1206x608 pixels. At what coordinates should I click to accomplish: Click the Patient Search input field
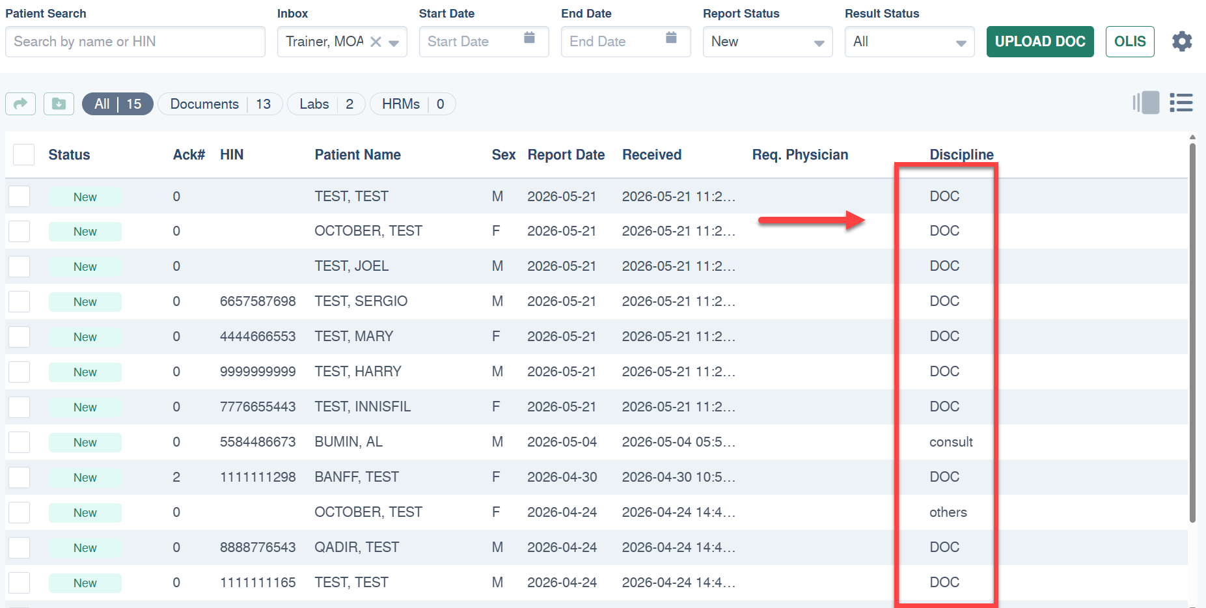pos(135,42)
